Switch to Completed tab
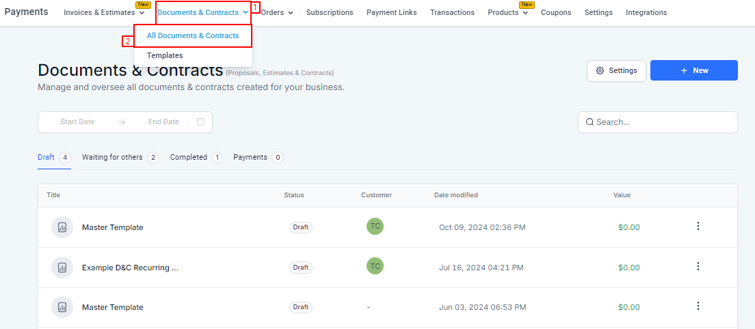Screen dimensions: 755x329 pyautogui.click(x=196, y=158)
